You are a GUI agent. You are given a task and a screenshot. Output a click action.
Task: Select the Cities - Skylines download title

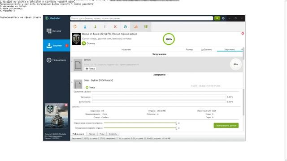[x=99, y=80]
